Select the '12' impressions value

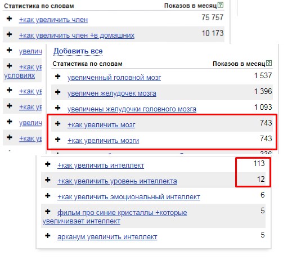[261, 179]
